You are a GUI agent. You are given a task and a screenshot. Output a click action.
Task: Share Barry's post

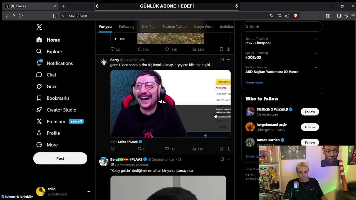point(228,149)
